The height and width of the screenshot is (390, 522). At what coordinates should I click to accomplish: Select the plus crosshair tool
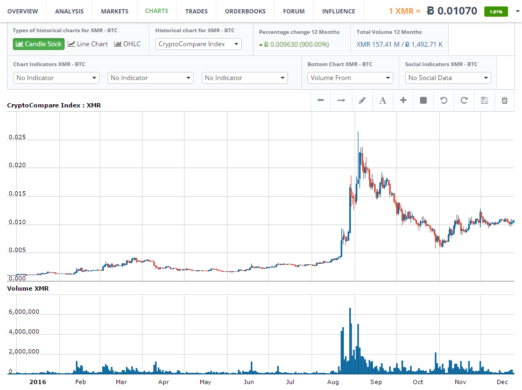(x=403, y=100)
